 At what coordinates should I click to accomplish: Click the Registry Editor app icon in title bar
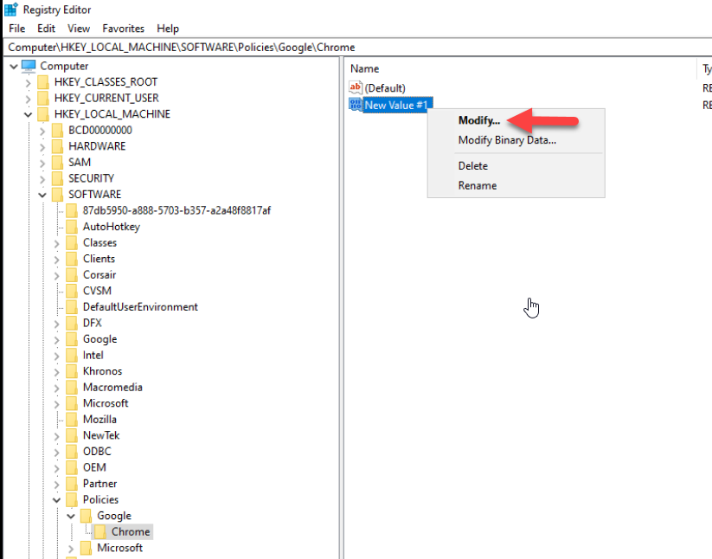coord(11,9)
